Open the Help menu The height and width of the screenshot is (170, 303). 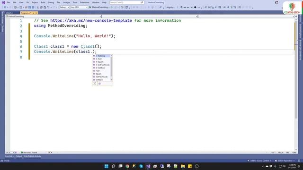click(104, 2)
